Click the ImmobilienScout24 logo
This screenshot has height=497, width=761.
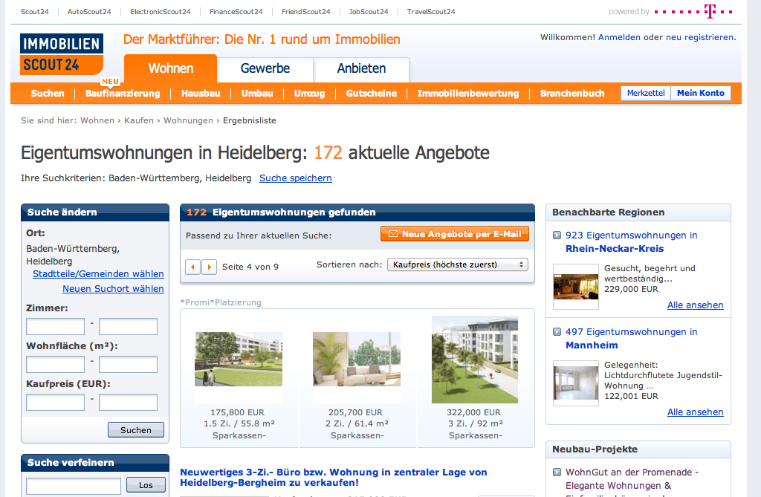(x=62, y=54)
